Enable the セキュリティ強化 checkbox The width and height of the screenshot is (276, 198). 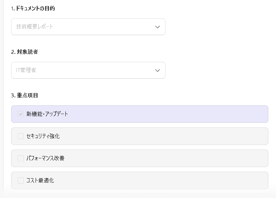click(21, 136)
